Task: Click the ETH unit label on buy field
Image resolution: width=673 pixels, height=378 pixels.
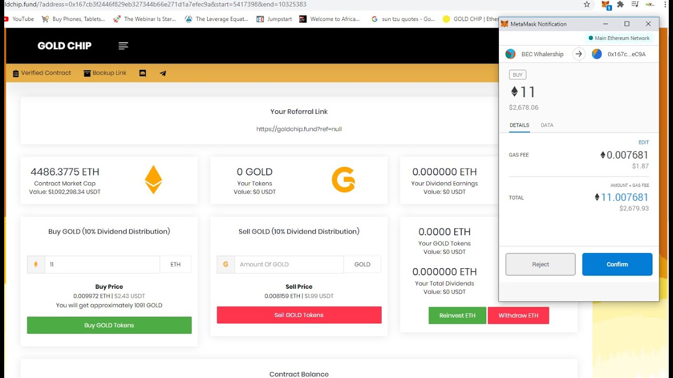Action: pyautogui.click(x=176, y=265)
